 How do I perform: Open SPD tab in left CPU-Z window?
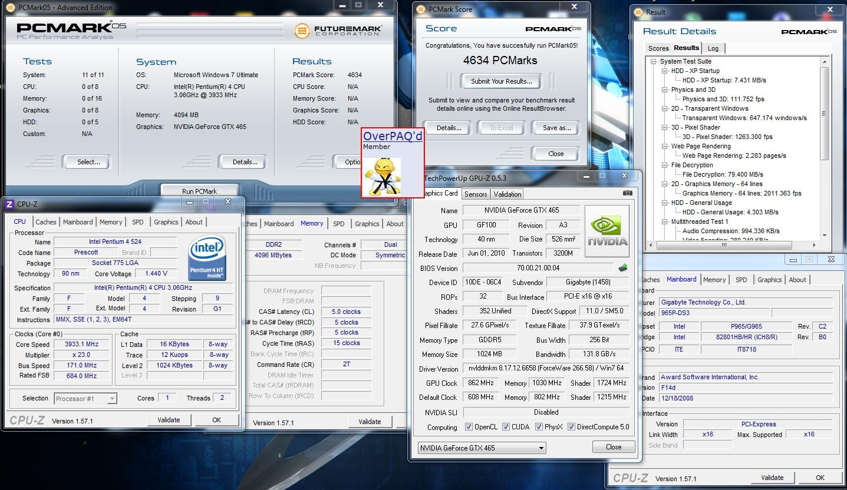tap(137, 222)
